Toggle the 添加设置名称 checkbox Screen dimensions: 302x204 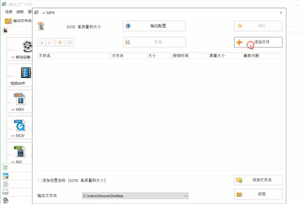40,180
